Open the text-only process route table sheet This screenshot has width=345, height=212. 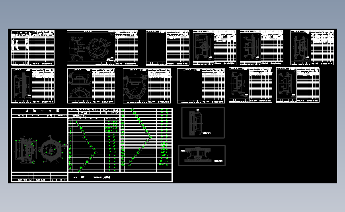(33, 48)
